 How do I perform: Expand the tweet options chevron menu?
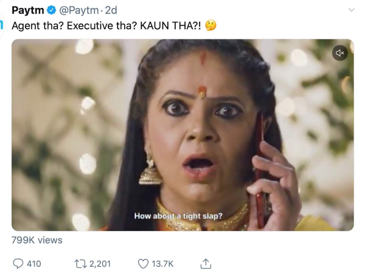tap(351, 10)
